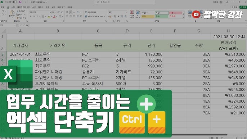Viewport: 247px width, 139px height.
Task: Open the number format combo box
Action: tap(117, 12)
